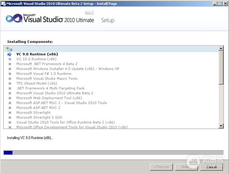Image resolution: width=229 pixels, height=174 pixels.
Task: Select Microsoft Web Deployment Tool (x86) entry
Action: 49,98
